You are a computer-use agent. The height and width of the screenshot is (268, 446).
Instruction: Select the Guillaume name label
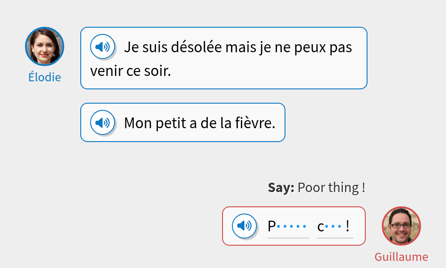(401, 257)
